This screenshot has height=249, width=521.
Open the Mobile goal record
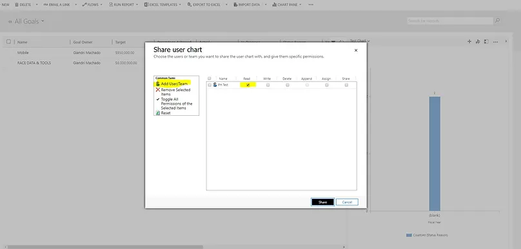click(23, 53)
